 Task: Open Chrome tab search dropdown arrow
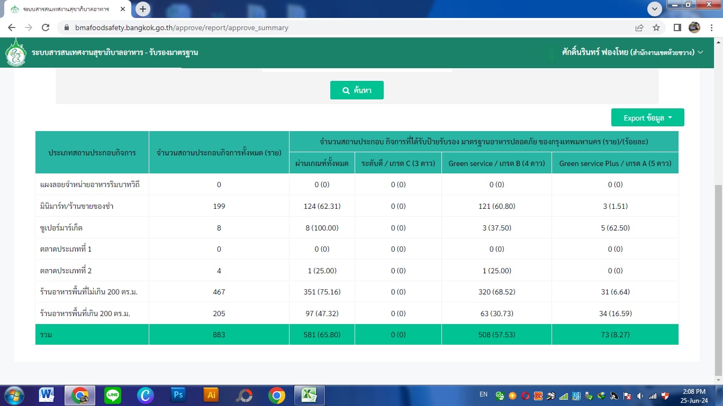[x=655, y=9]
